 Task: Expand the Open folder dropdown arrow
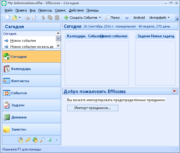pos(20,18)
